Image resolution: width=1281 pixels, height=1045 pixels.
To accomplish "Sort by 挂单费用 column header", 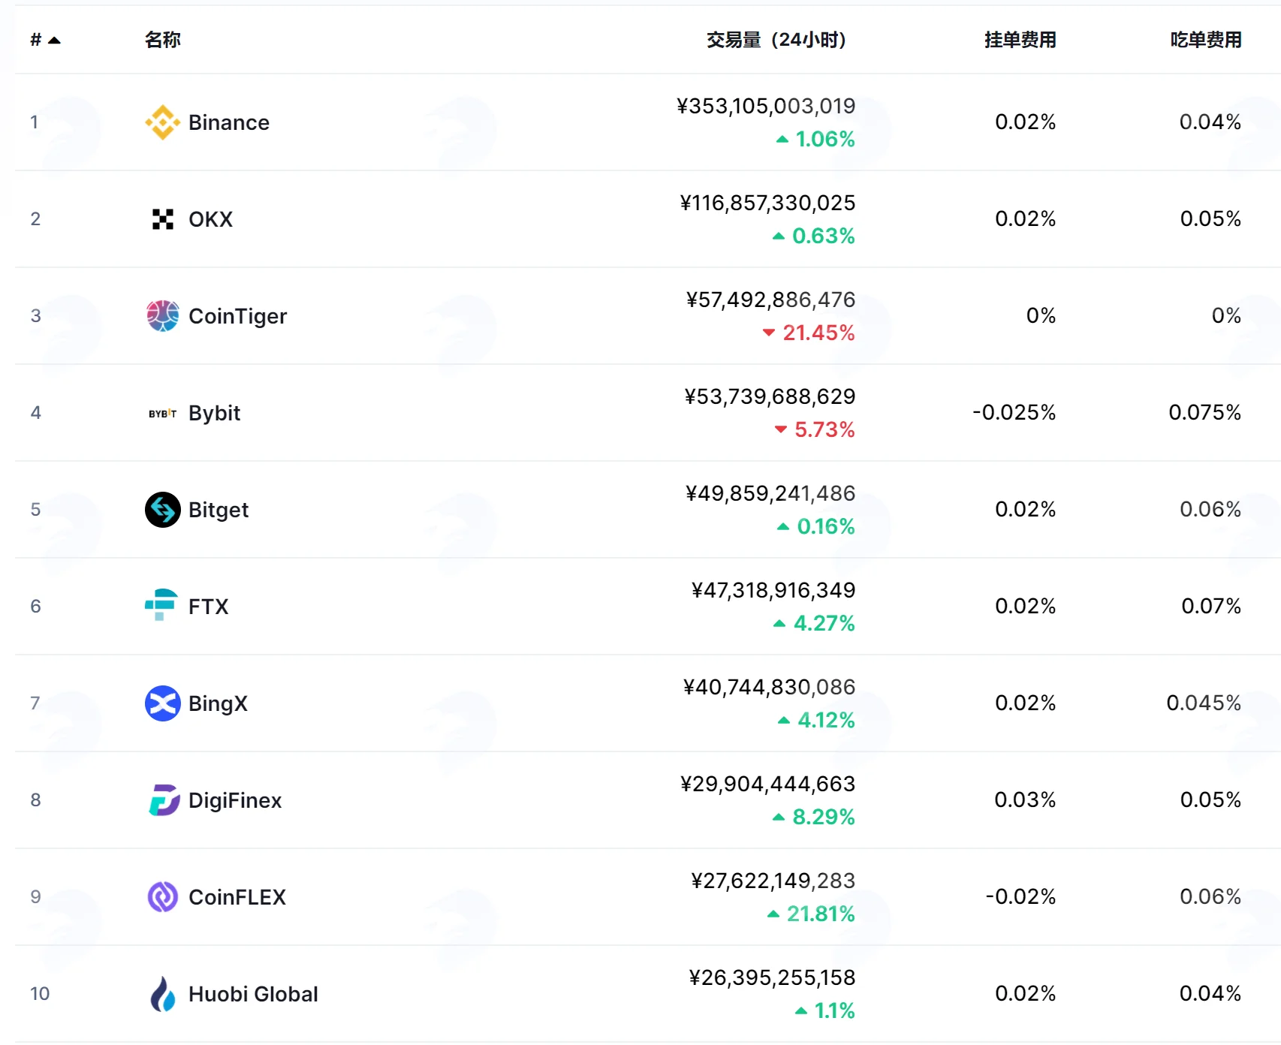I will tap(1020, 40).
